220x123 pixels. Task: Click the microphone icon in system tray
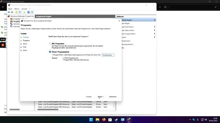click(198, 120)
